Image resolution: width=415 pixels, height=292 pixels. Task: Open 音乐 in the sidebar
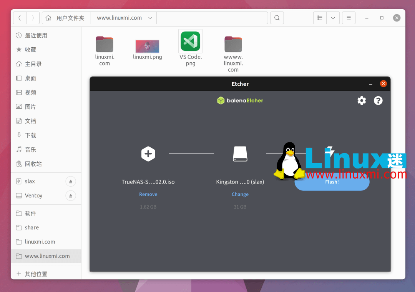point(46,150)
